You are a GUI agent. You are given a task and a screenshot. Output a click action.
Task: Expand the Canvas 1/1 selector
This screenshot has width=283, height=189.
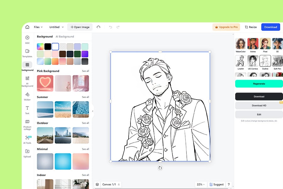click(x=111, y=184)
